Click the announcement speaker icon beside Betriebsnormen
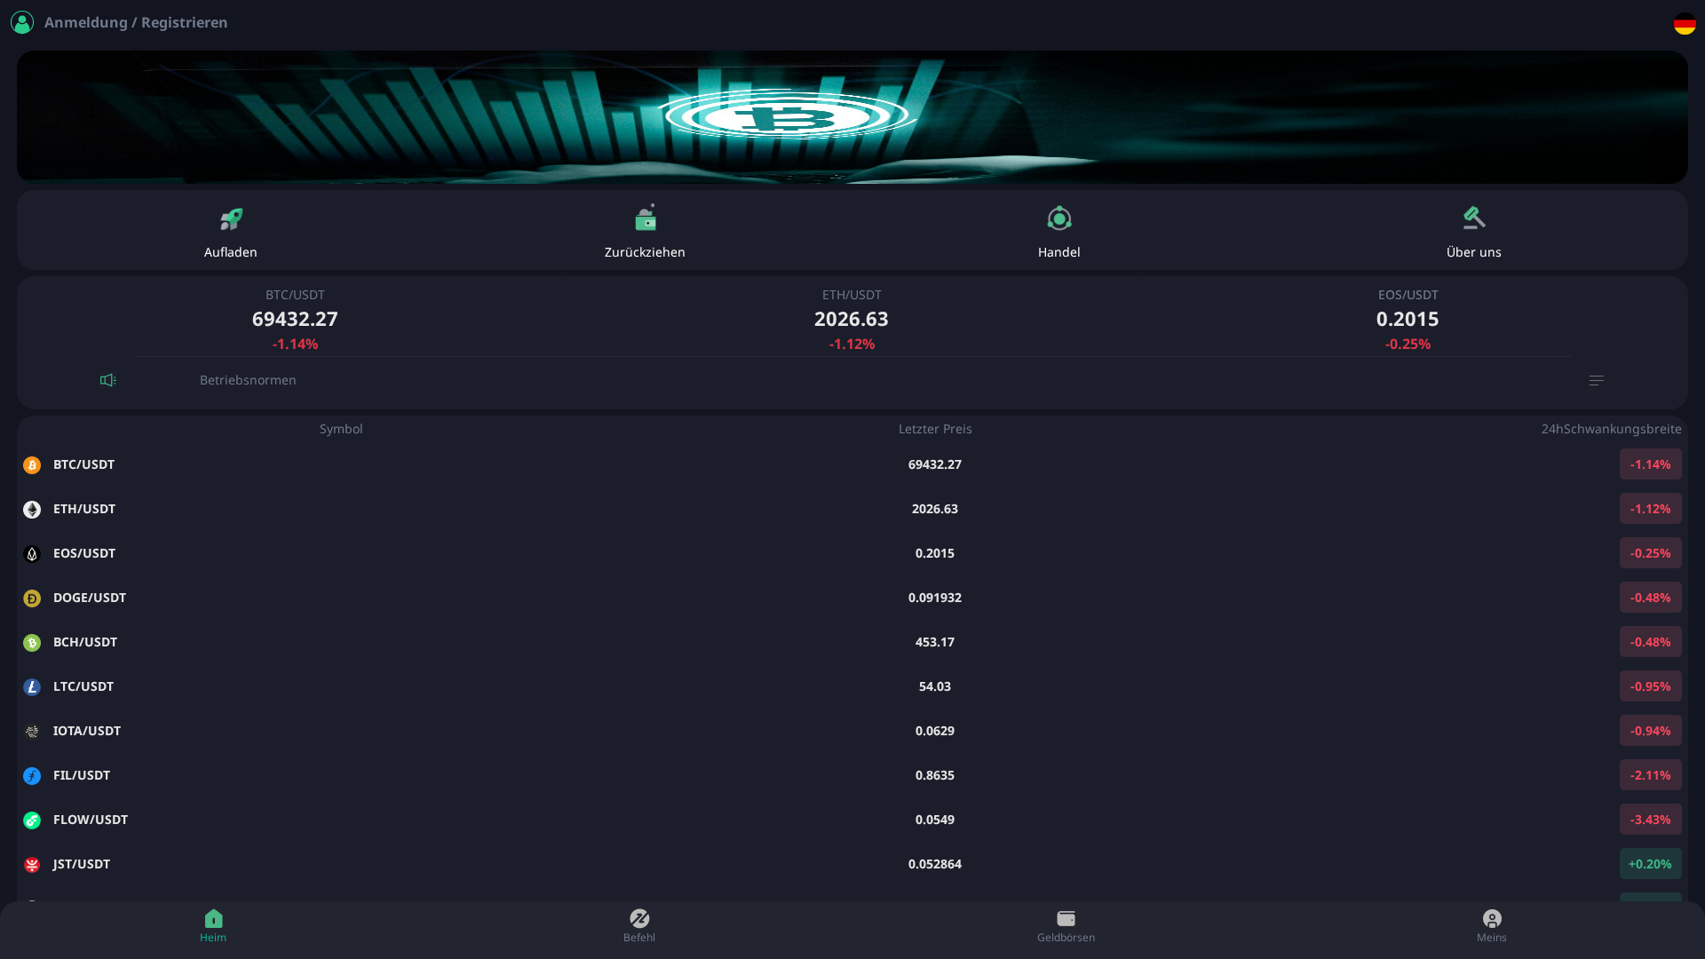 click(x=107, y=379)
